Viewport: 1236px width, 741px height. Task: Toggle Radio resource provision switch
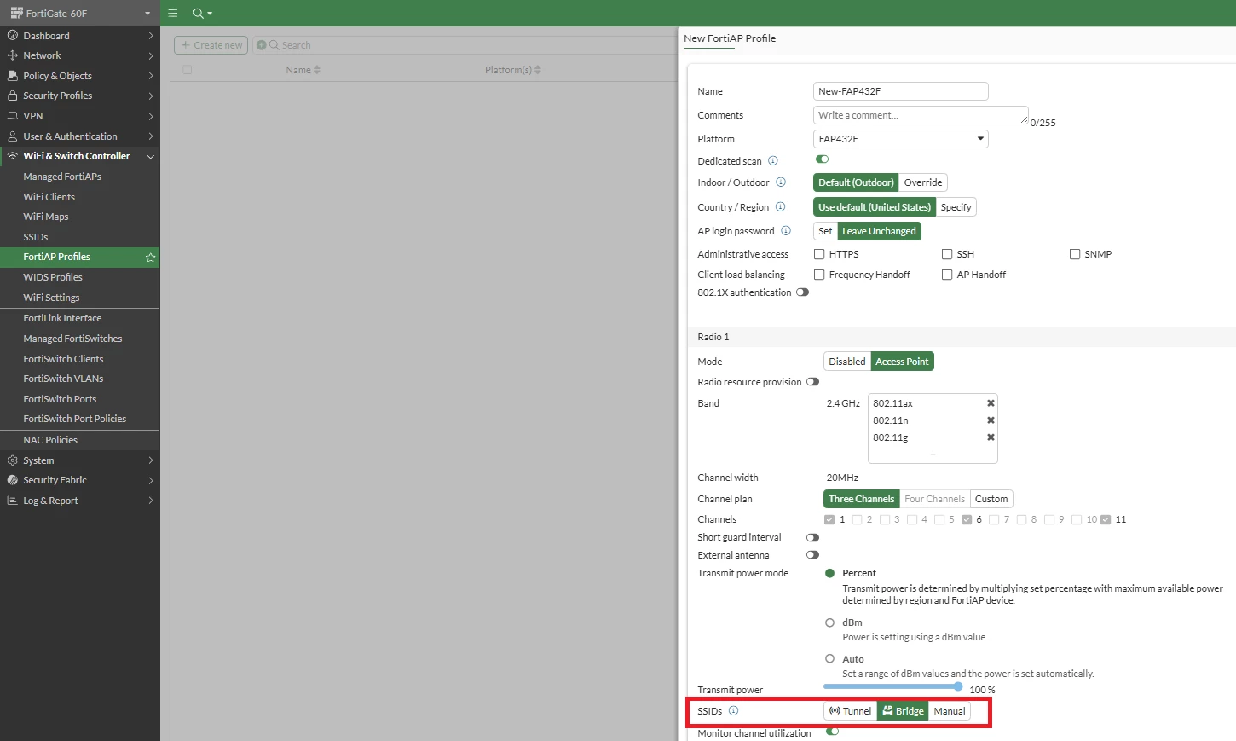[812, 382]
